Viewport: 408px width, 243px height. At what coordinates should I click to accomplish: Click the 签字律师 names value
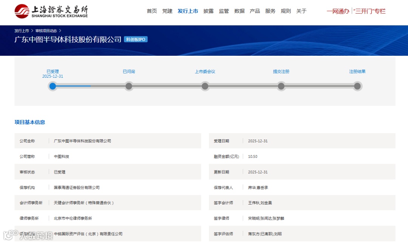pos(266,218)
